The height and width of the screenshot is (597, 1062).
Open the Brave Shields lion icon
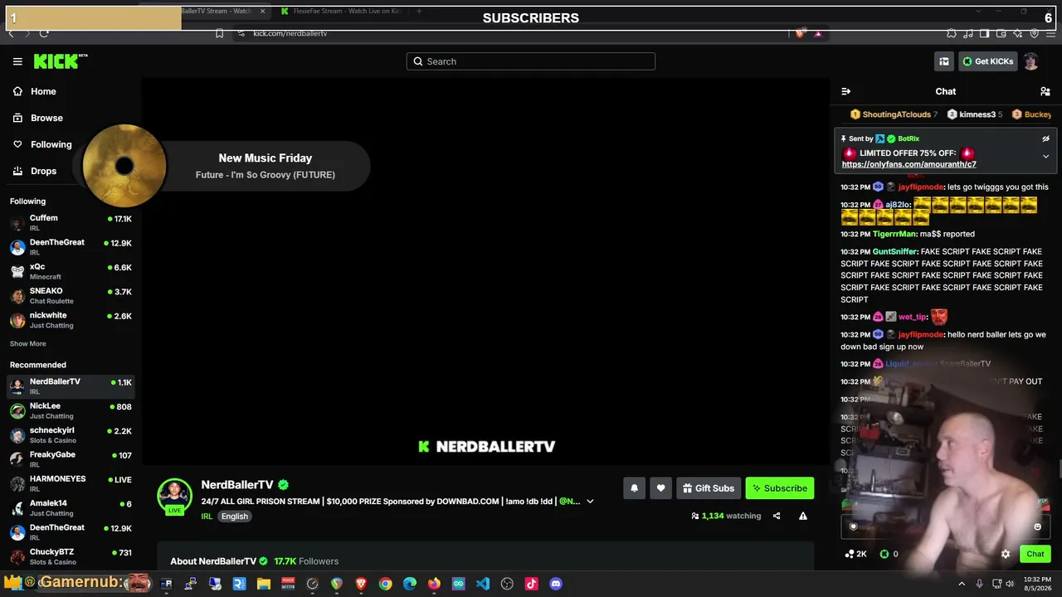(799, 33)
